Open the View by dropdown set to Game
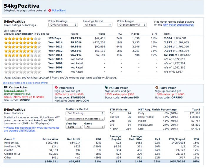206x168 pixels. (74, 127)
